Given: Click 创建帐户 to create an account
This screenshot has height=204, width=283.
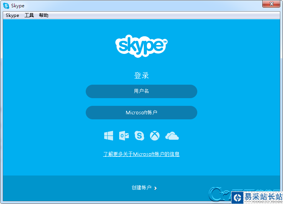Looking at the screenshot, I should click(x=141, y=187).
